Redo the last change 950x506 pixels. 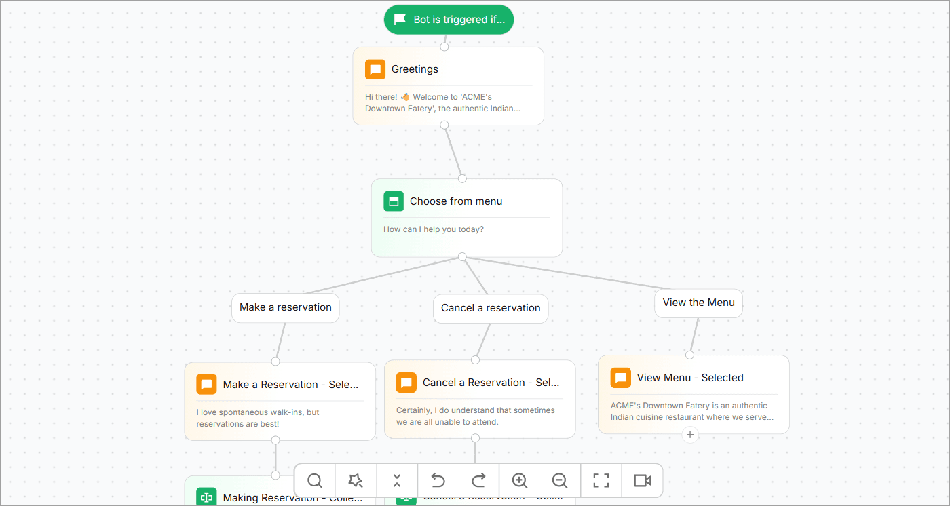click(x=478, y=481)
